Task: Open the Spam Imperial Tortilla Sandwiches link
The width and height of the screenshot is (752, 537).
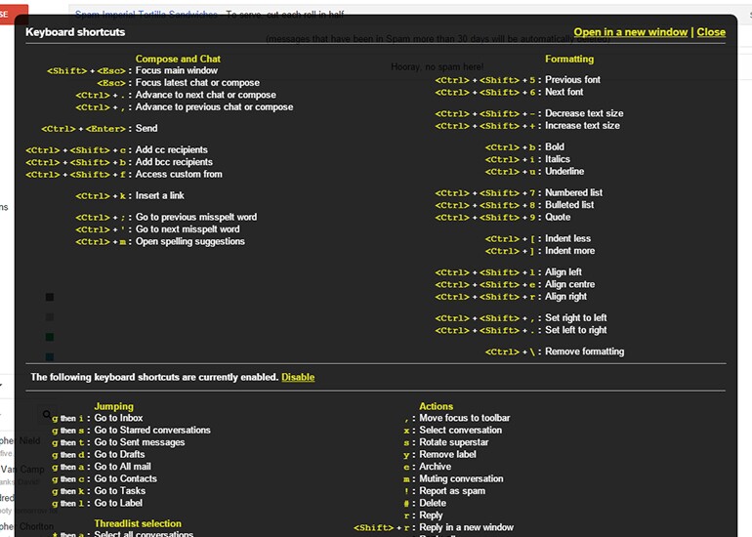Action: click(x=146, y=15)
